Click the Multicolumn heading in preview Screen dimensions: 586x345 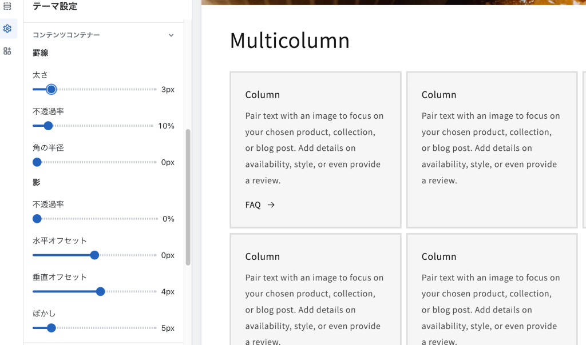(290, 41)
